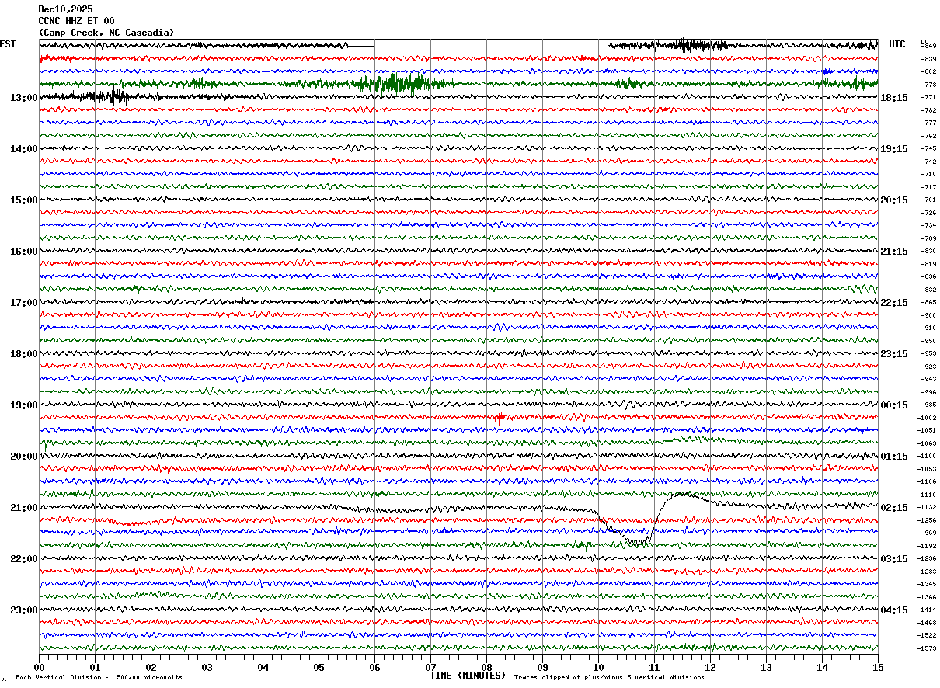This screenshot has height=688, width=940.
Task: Click minute tick 12 on bottom axis
Action: (x=710, y=667)
